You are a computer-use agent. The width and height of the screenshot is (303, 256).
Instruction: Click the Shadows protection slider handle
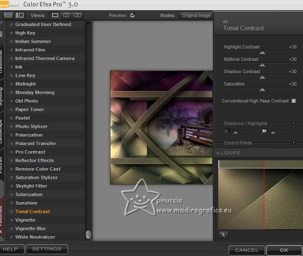[235, 132]
